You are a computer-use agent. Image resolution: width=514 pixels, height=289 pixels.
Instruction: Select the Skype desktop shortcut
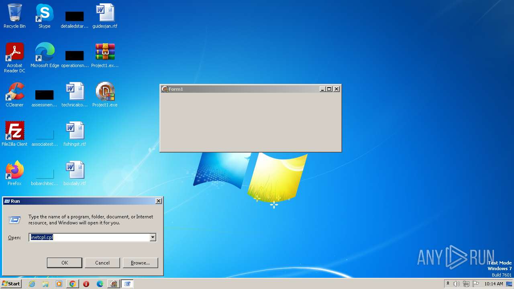[x=44, y=16]
